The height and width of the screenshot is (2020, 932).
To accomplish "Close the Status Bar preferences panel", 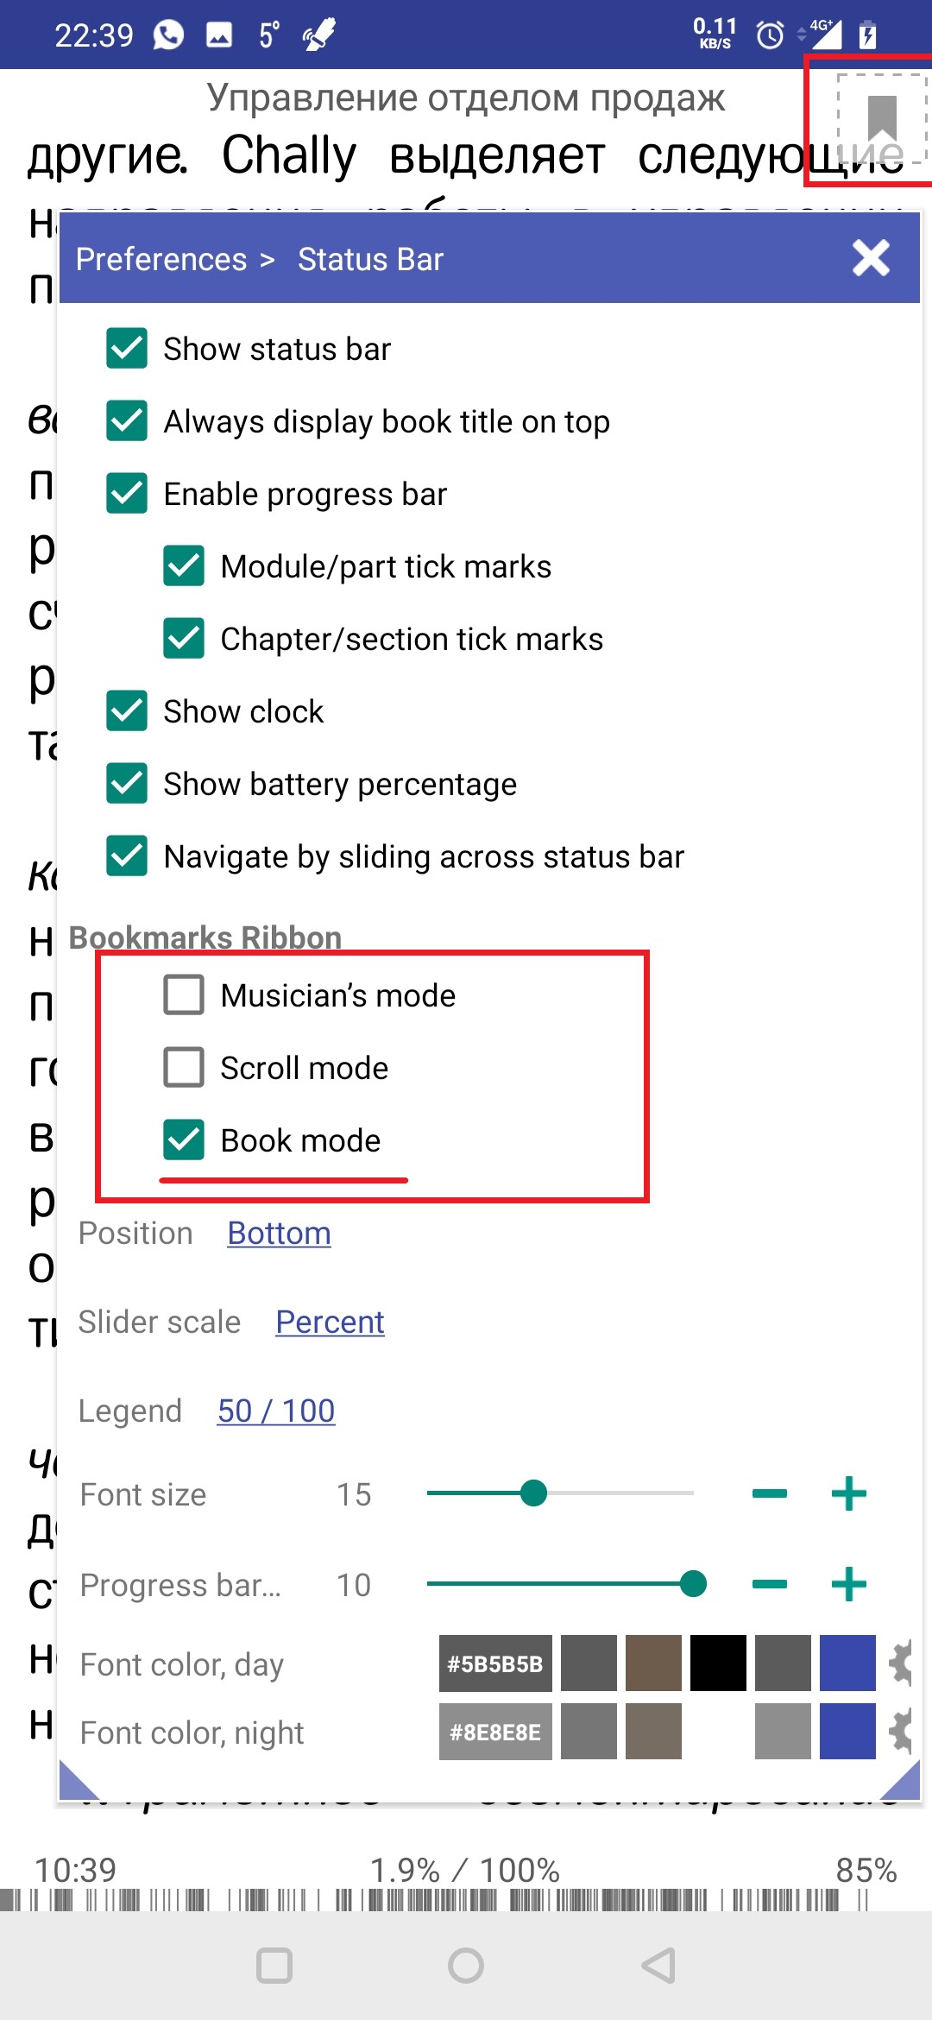I will [871, 257].
